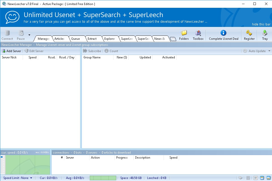
Task: Click the green mini speed graph in status bar
Action: 103,178
